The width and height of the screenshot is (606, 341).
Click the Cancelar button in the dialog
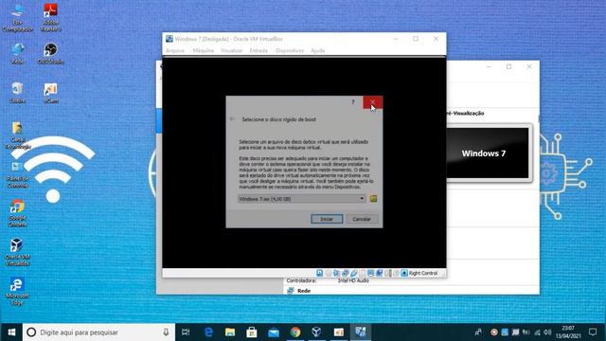362,219
